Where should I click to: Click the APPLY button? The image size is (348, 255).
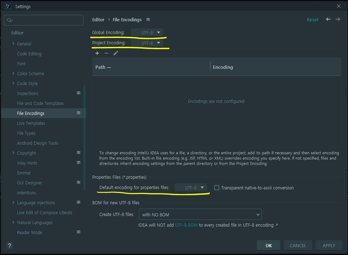[x=329, y=245]
